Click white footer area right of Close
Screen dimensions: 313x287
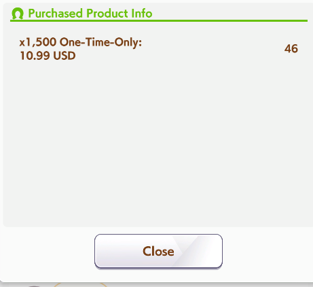click(x=268, y=254)
